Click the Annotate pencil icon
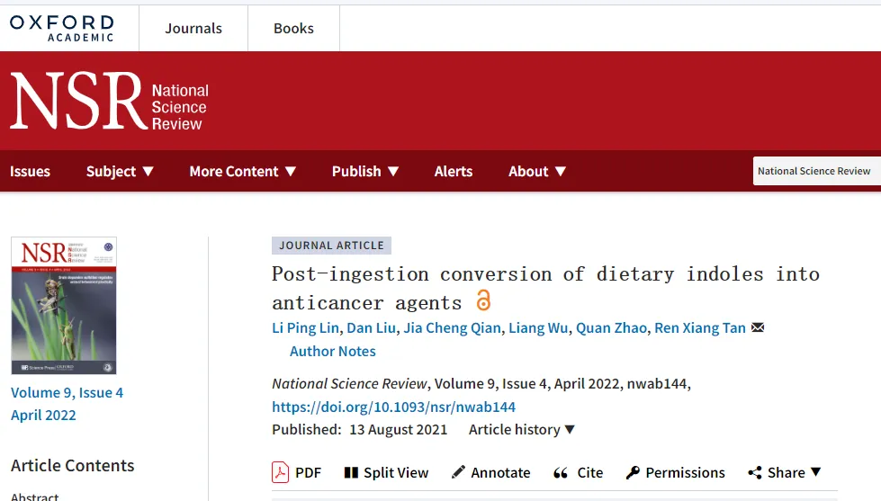881x501 pixels. (458, 472)
